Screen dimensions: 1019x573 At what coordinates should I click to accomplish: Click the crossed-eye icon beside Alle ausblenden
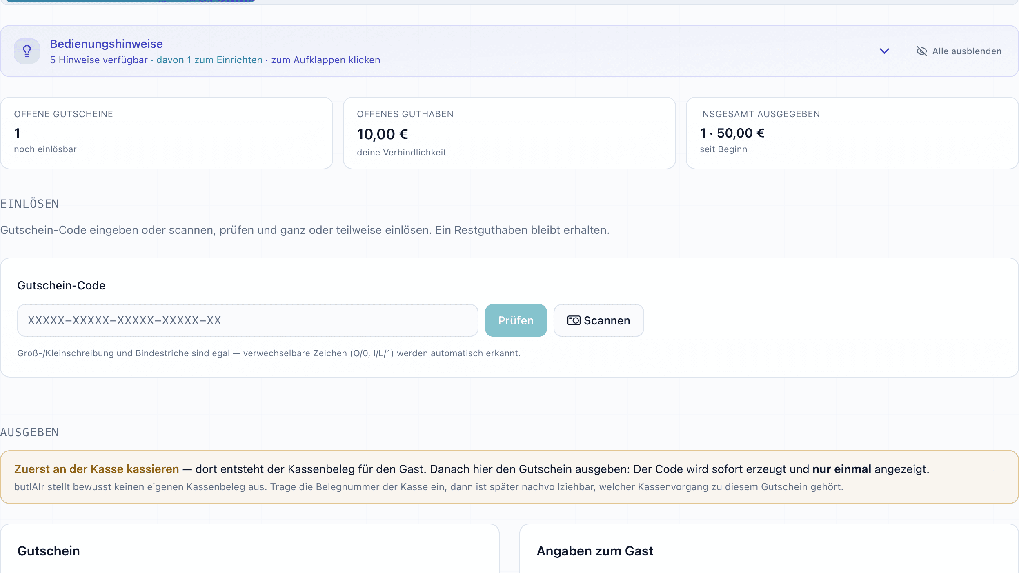[x=922, y=51]
